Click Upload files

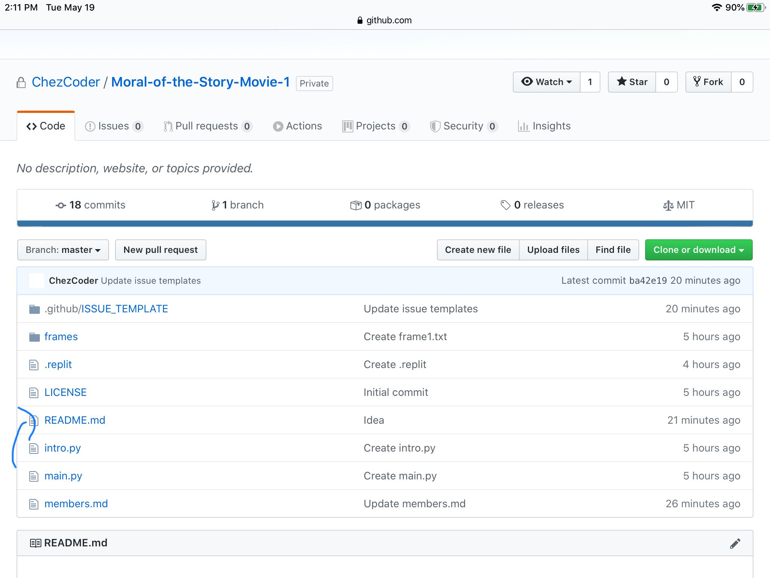[x=553, y=250]
